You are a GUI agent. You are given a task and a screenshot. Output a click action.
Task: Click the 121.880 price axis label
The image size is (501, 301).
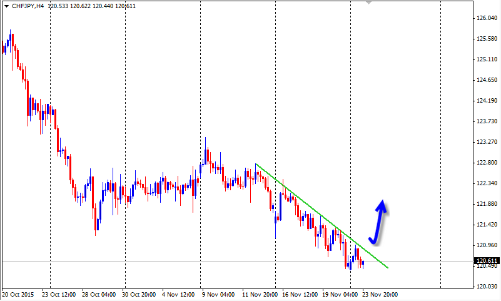pyautogui.click(x=487, y=204)
